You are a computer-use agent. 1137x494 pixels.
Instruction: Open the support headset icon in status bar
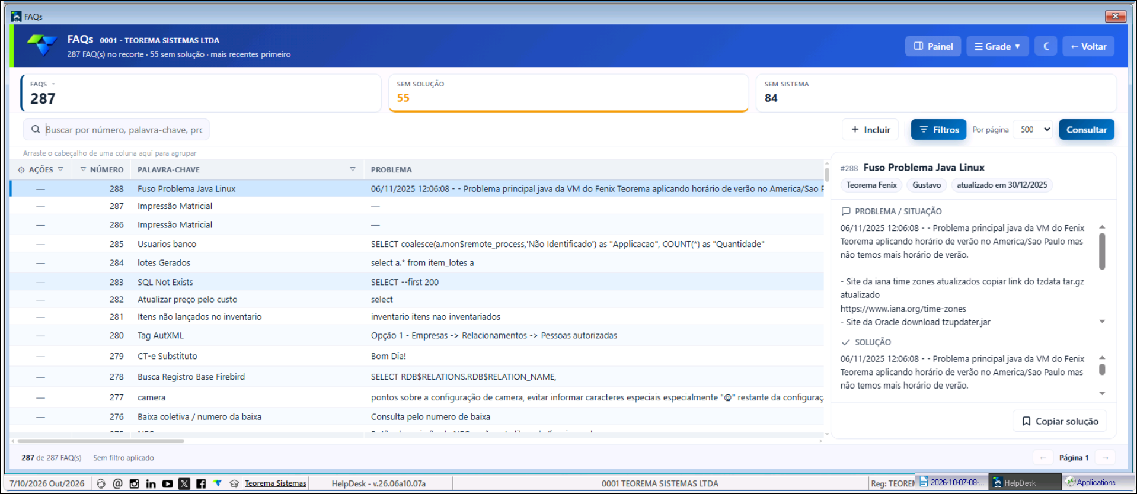tap(101, 483)
